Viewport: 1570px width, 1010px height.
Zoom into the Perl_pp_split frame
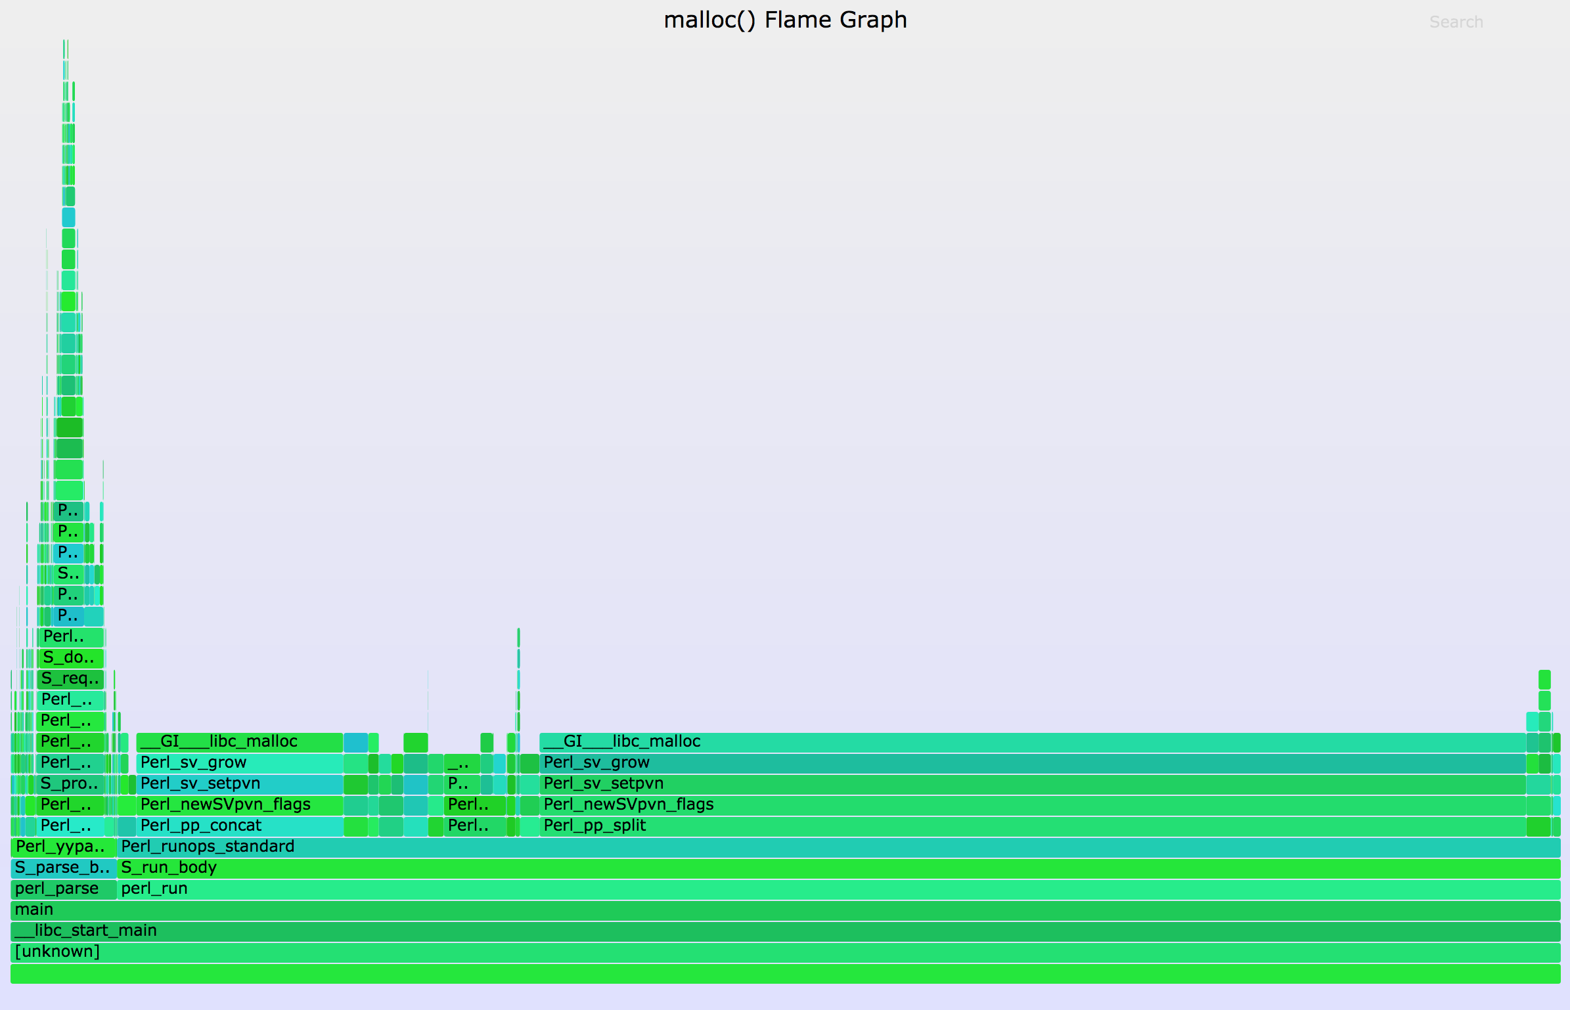1031,826
